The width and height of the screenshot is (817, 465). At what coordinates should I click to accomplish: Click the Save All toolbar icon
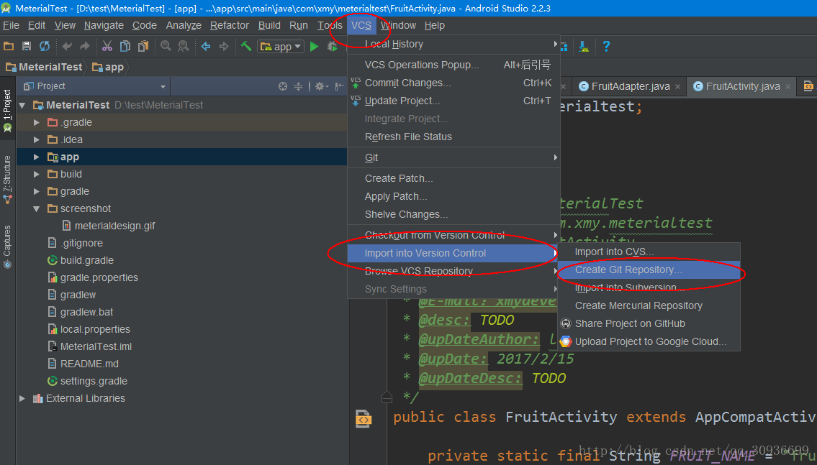(27, 46)
